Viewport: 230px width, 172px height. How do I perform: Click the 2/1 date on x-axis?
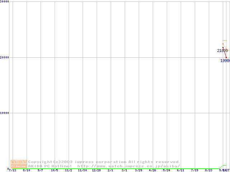(110, 170)
